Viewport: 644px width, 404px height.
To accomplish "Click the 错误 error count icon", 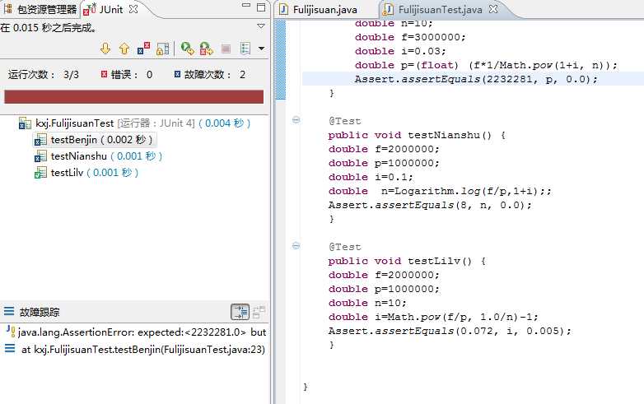I will click(104, 74).
